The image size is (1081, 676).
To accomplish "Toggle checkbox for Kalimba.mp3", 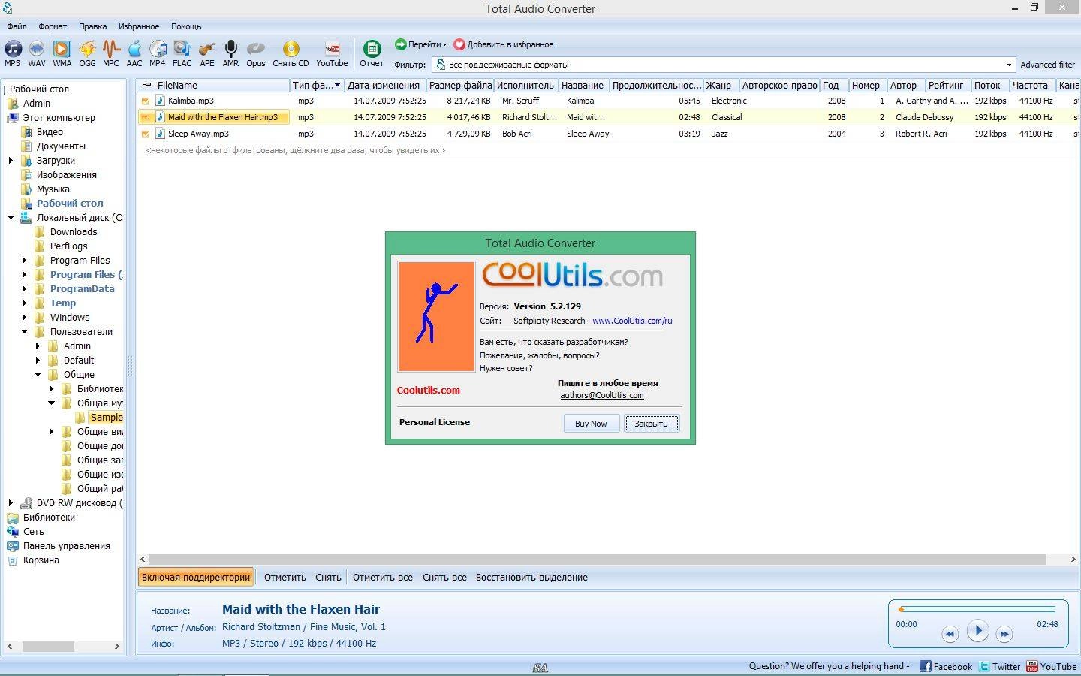I will click(145, 101).
